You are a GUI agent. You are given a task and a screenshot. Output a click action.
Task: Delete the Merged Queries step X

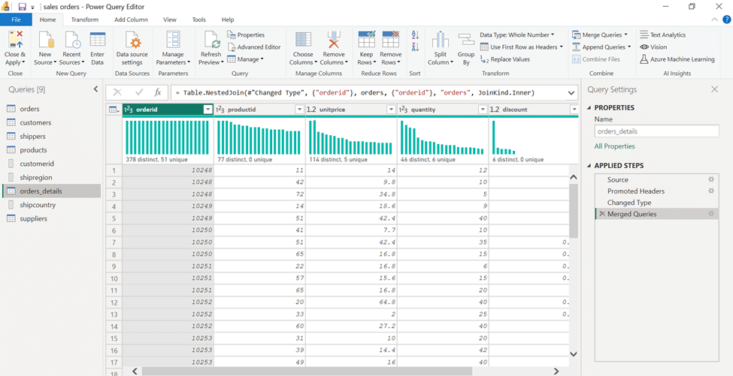click(x=601, y=214)
